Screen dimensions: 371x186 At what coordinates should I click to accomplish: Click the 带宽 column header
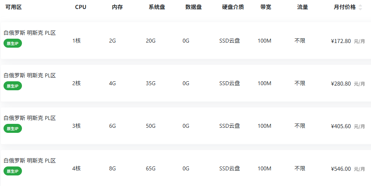pyautogui.click(x=266, y=7)
